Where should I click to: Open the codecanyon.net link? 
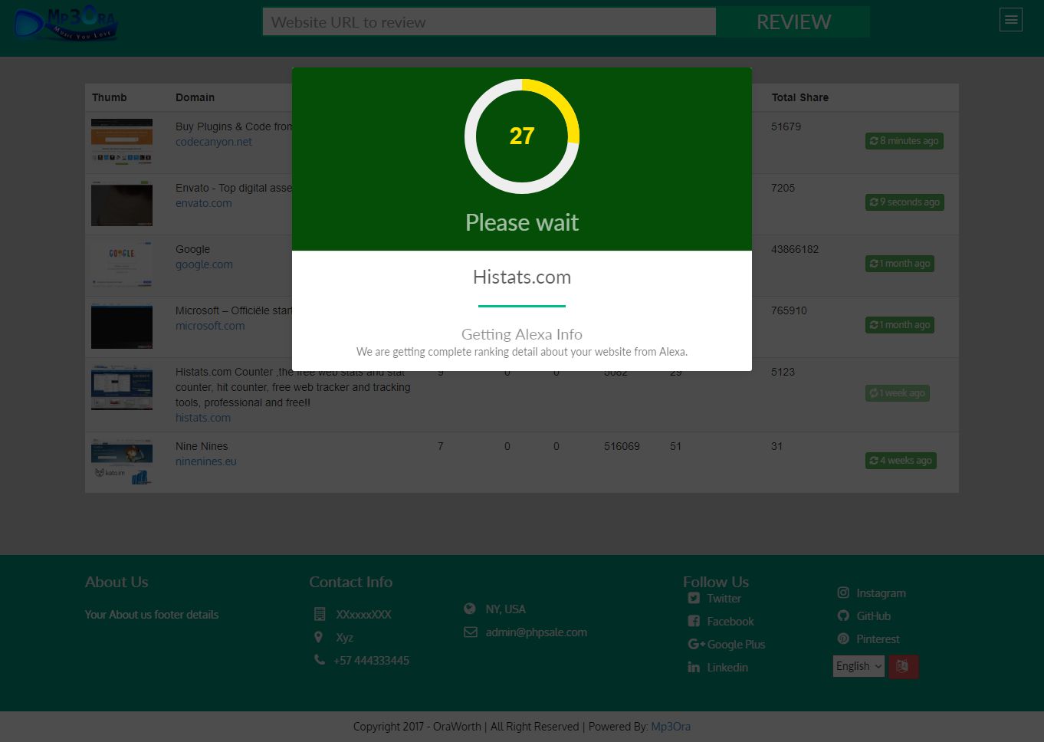click(214, 142)
